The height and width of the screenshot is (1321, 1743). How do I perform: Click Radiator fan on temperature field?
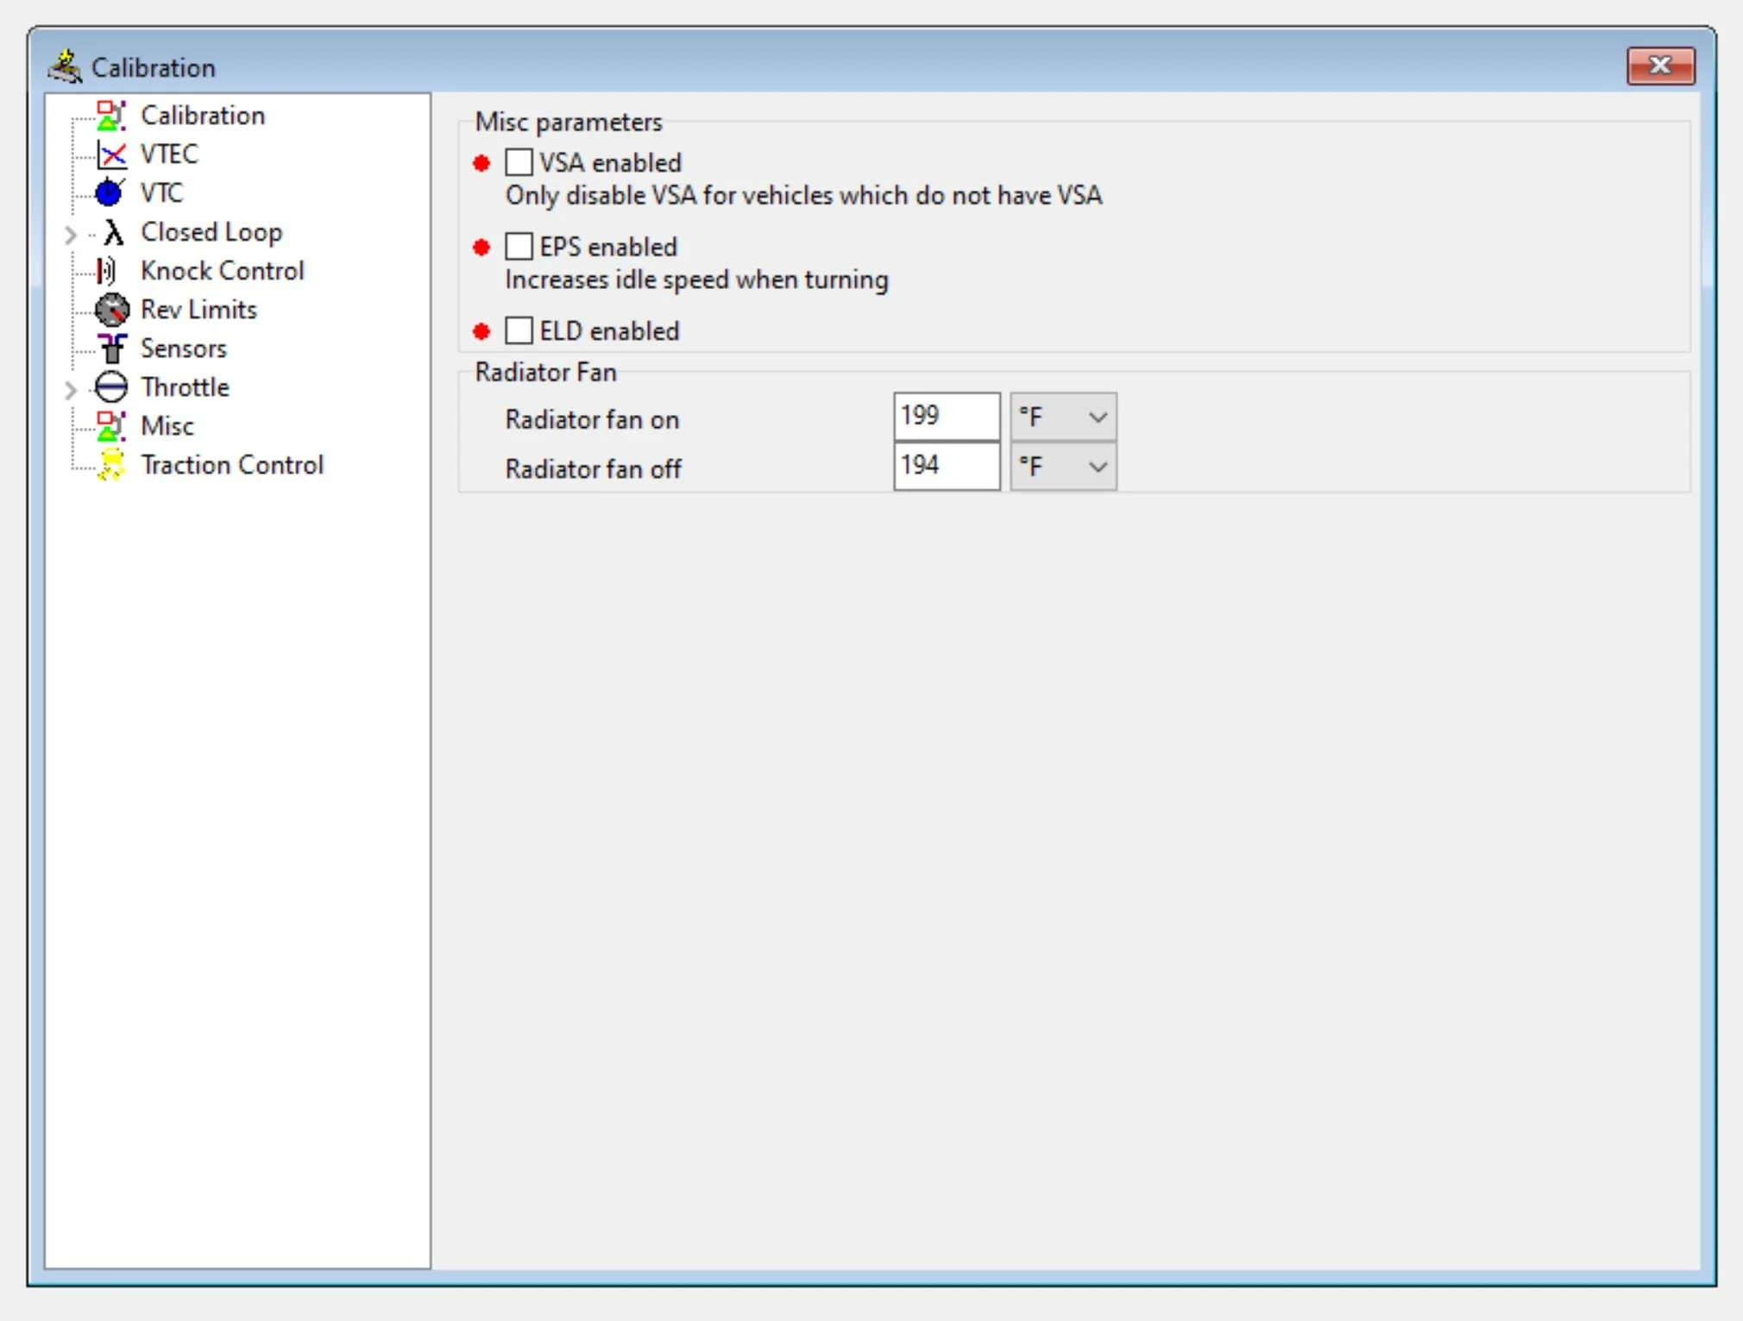coord(946,417)
